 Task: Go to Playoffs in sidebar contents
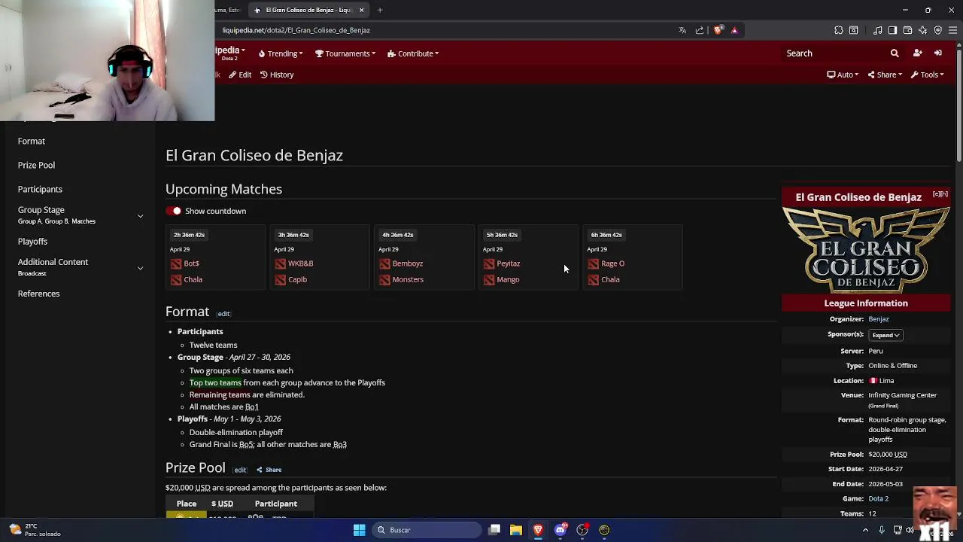[32, 242]
